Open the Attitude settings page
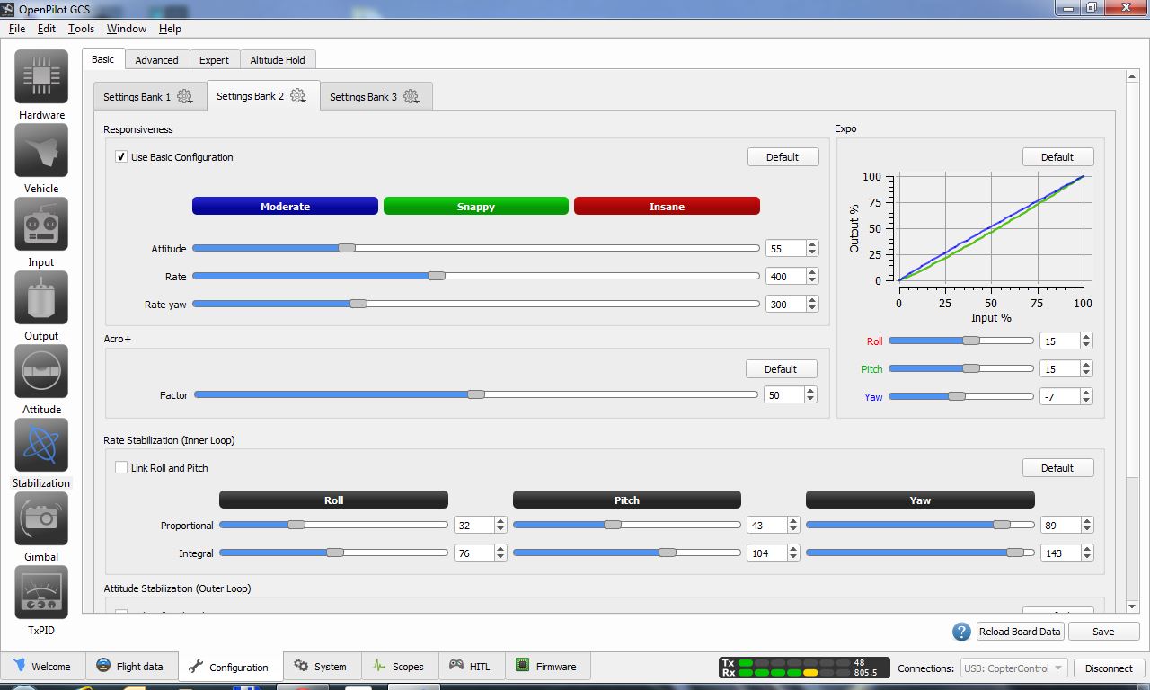1150x690 pixels. [x=41, y=380]
